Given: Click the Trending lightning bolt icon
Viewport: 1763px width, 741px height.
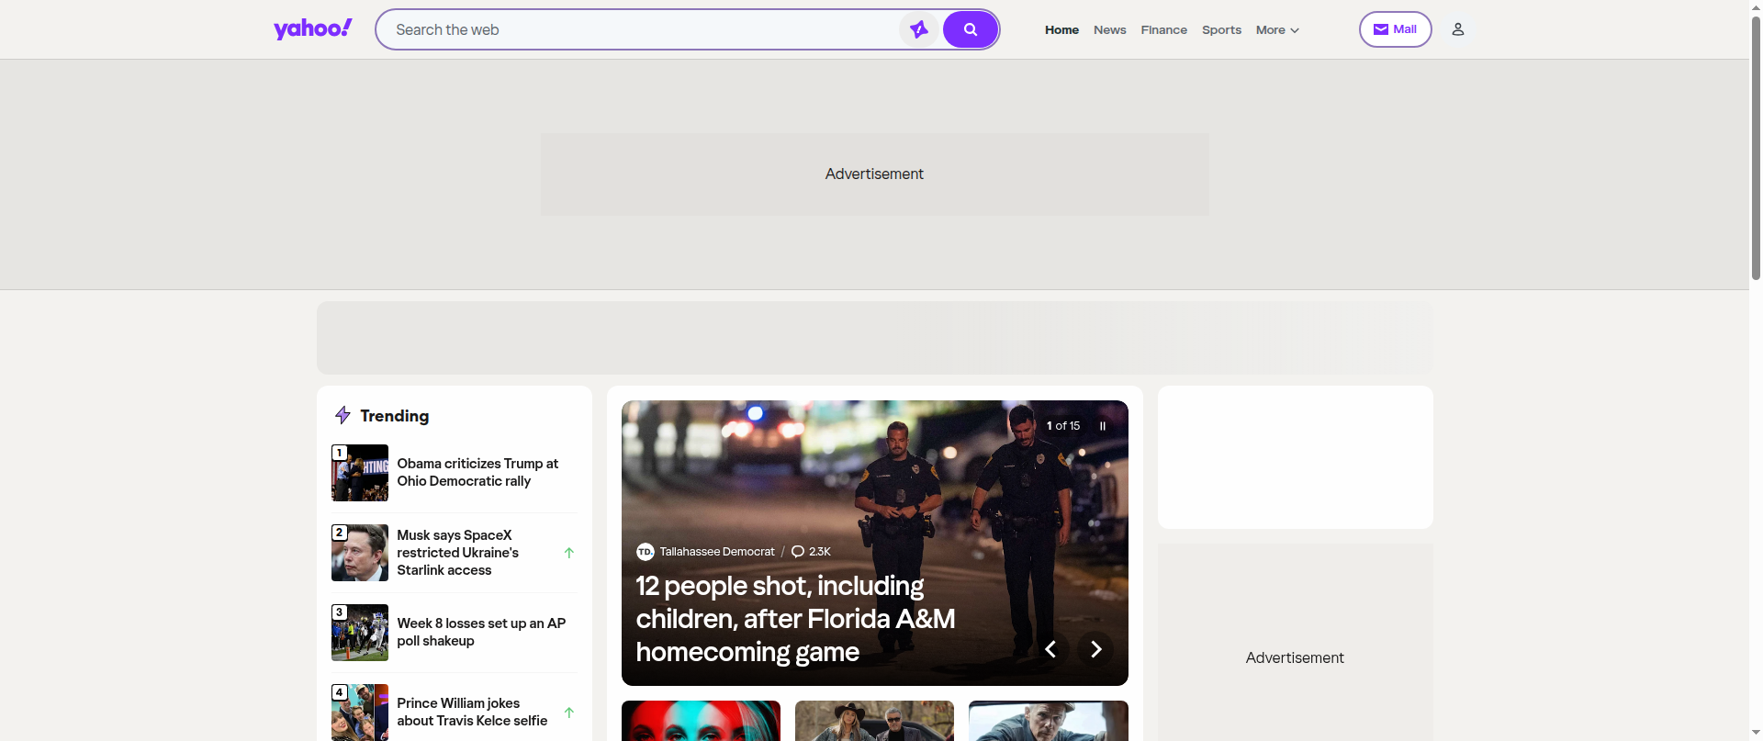Looking at the screenshot, I should (x=342, y=415).
